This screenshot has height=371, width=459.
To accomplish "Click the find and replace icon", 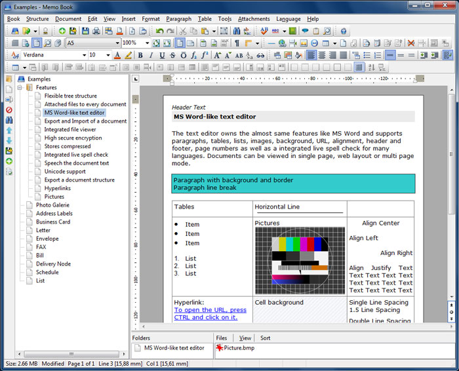I will [247, 31].
